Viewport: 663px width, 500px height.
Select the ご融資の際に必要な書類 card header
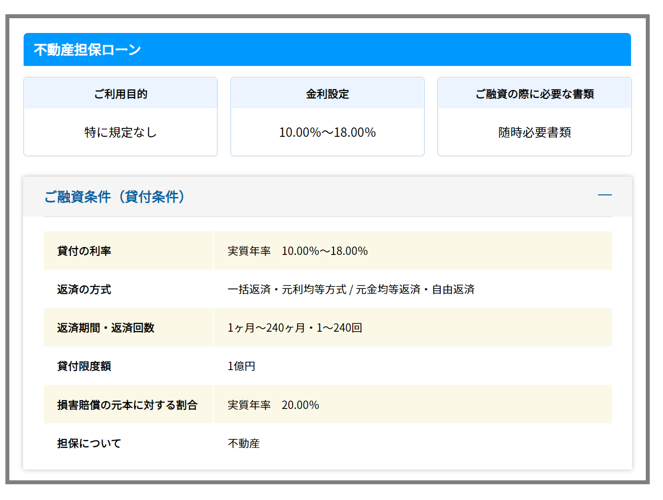[534, 94]
